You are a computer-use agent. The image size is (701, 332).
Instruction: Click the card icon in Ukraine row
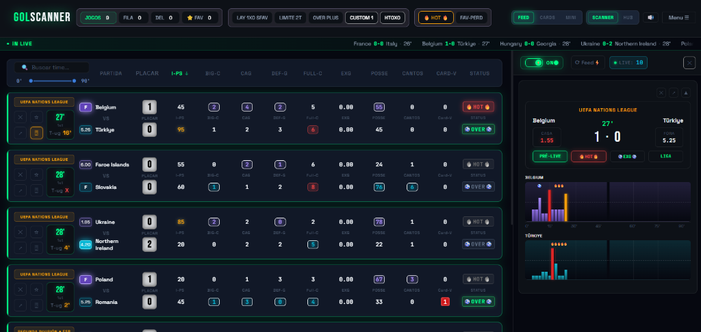pyautogui.click(x=37, y=248)
